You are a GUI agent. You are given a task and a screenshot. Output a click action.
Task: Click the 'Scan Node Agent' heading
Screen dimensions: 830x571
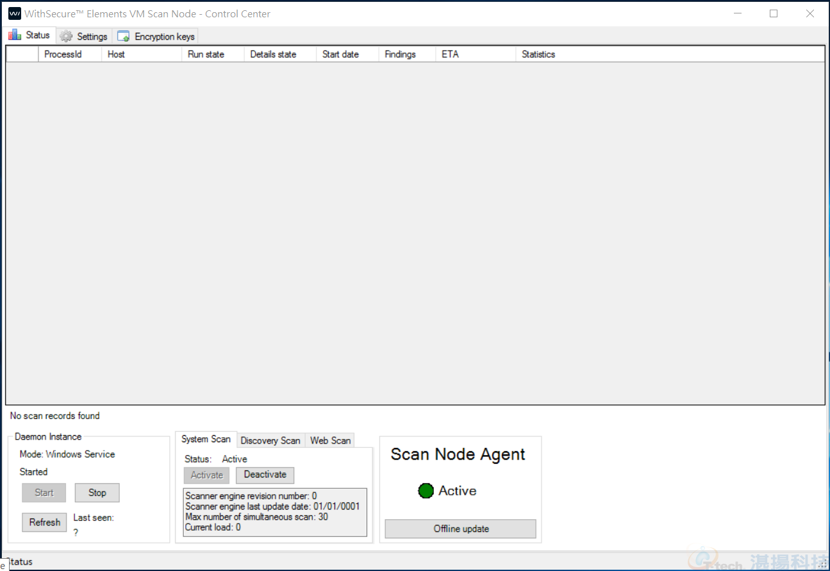pos(458,454)
